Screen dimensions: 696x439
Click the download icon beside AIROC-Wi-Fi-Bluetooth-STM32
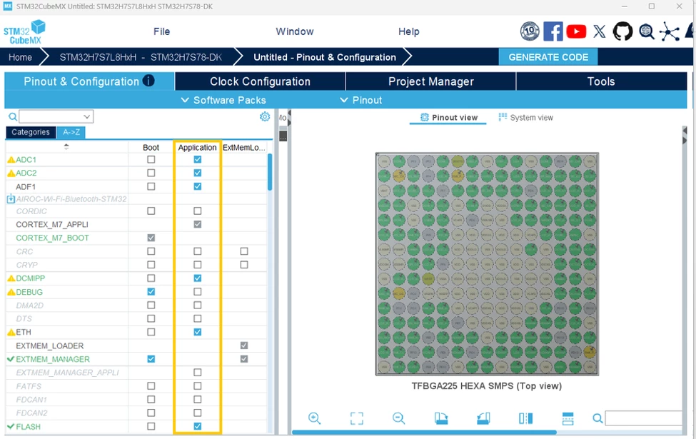11,199
